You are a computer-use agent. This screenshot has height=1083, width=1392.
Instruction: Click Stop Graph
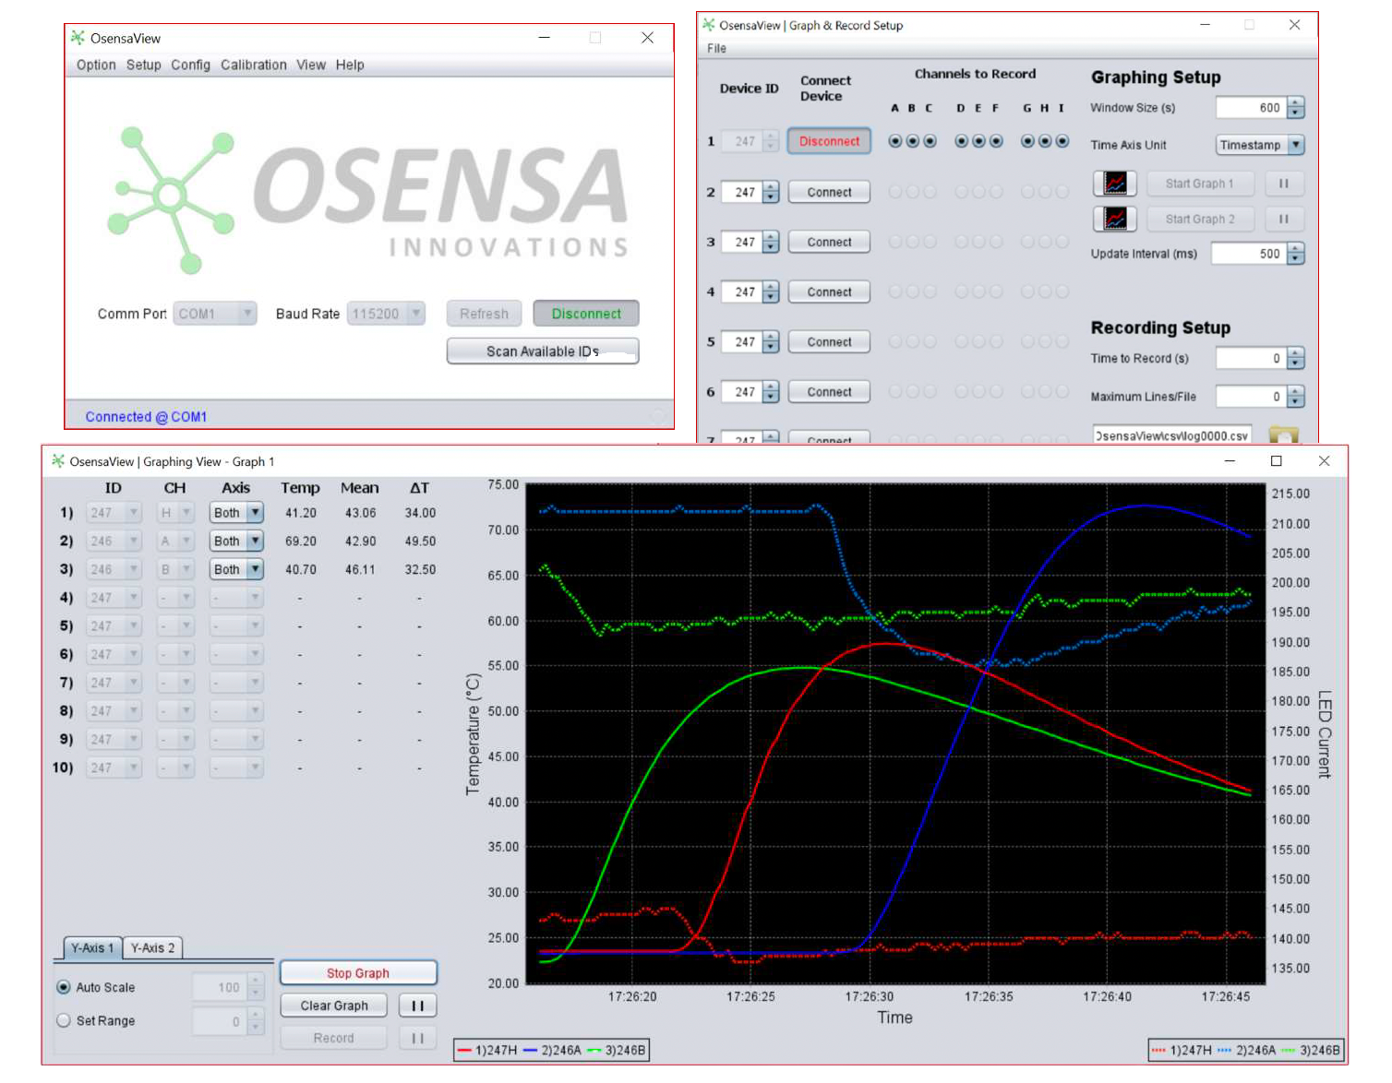pos(358,972)
